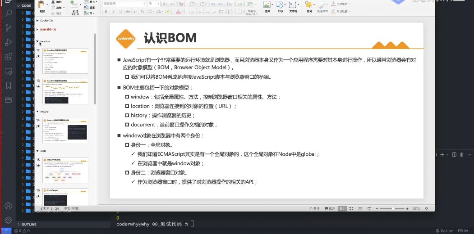
Task: Open VS Code Source Control view
Action: coord(8,27)
